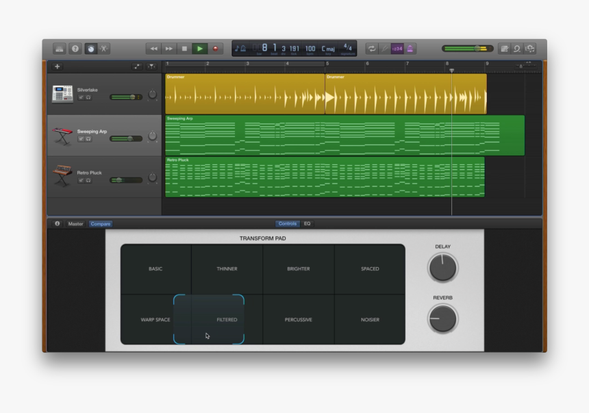Viewport: 589px width, 413px height.
Task: Adjust the Retro Pluck volume slider
Action: pyautogui.click(x=126, y=180)
